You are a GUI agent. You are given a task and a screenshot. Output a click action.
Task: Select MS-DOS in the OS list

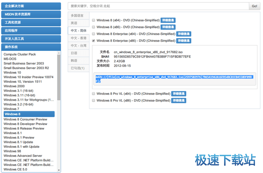coord(10,59)
